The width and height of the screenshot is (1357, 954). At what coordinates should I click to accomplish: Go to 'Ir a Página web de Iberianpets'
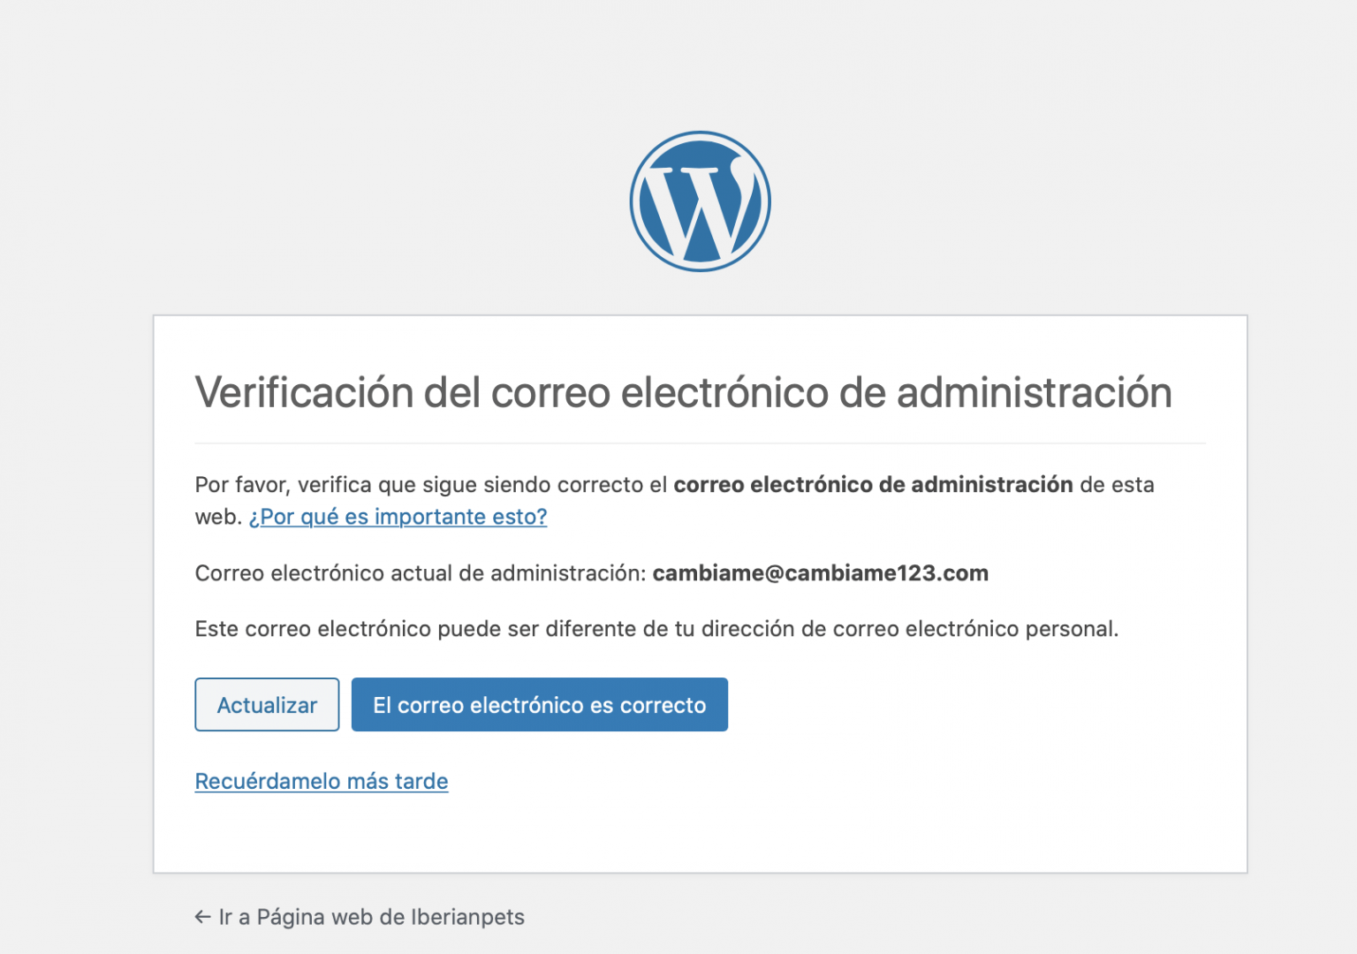point(360,917)
